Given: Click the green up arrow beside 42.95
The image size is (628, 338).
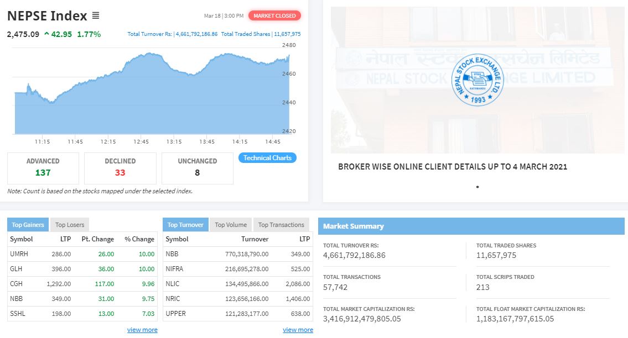Looking at the screenshot, I should (47, 34).
